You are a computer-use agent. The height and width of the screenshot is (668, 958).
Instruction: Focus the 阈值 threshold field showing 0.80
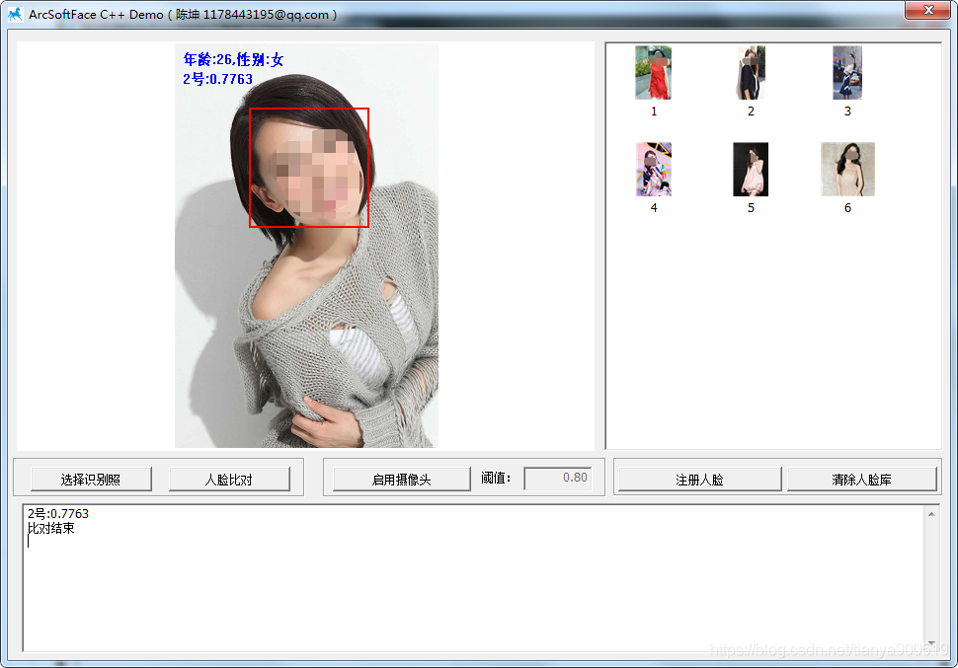(x=558, y=479)
